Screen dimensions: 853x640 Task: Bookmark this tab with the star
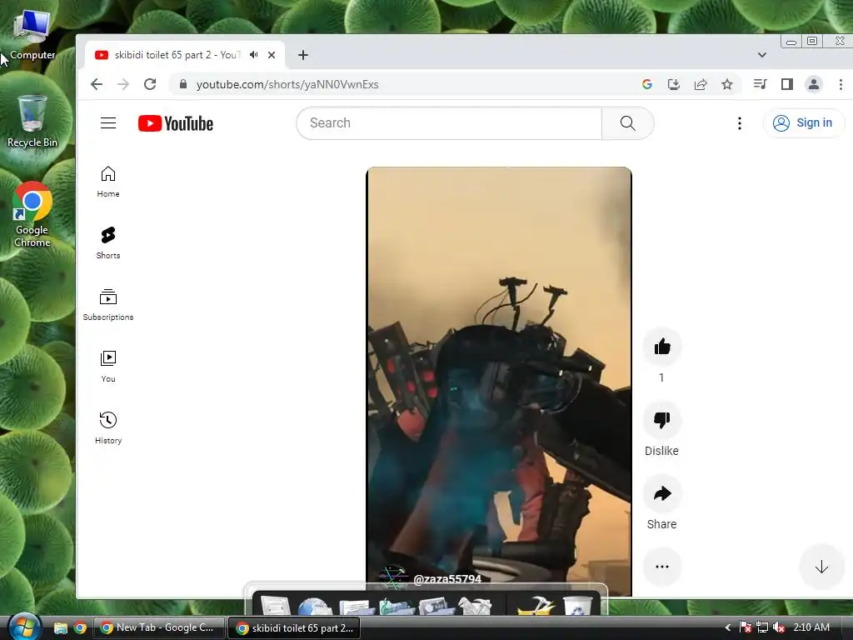point(726,84)
